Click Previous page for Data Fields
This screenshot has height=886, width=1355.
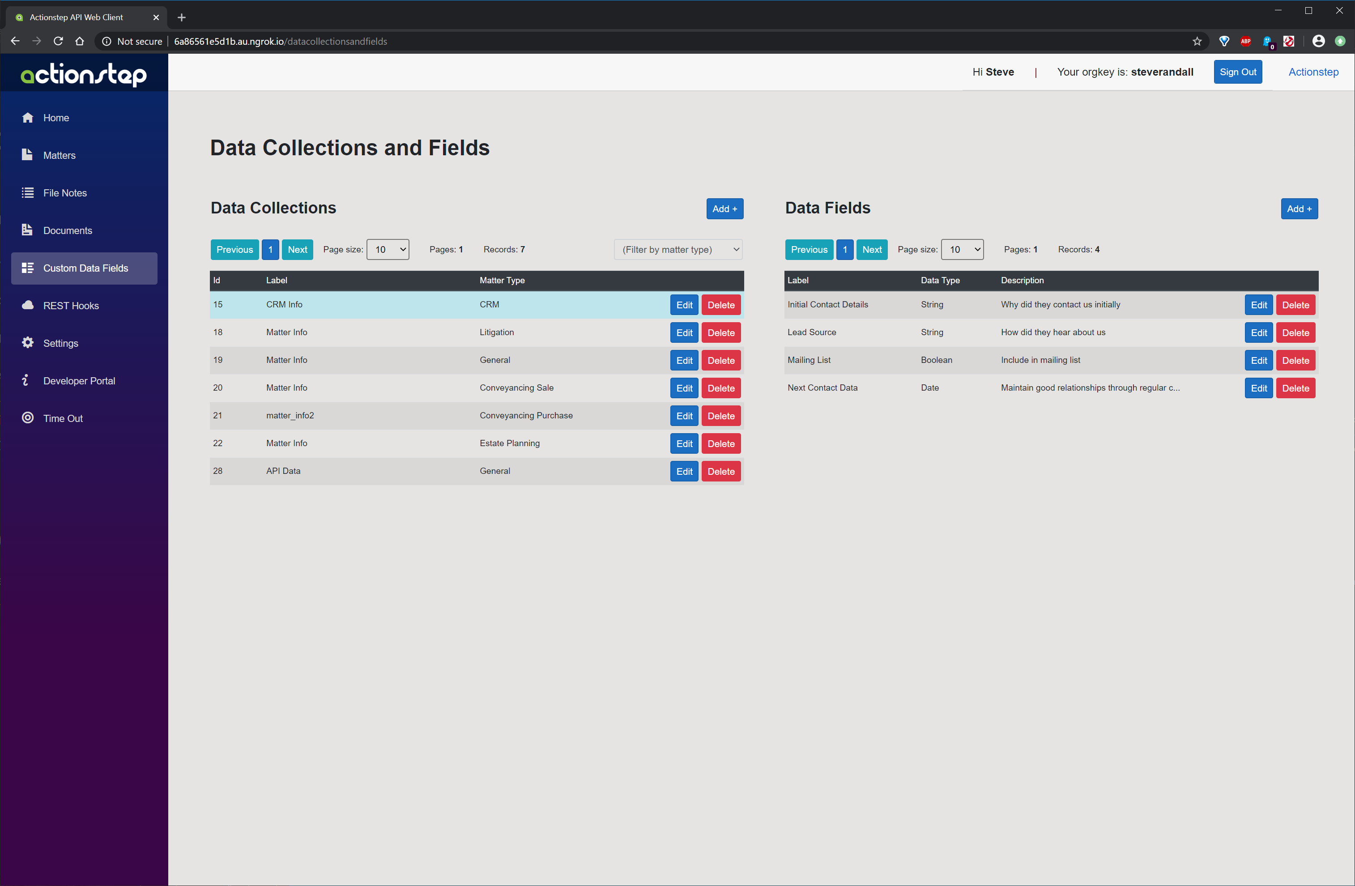point(810,249)
